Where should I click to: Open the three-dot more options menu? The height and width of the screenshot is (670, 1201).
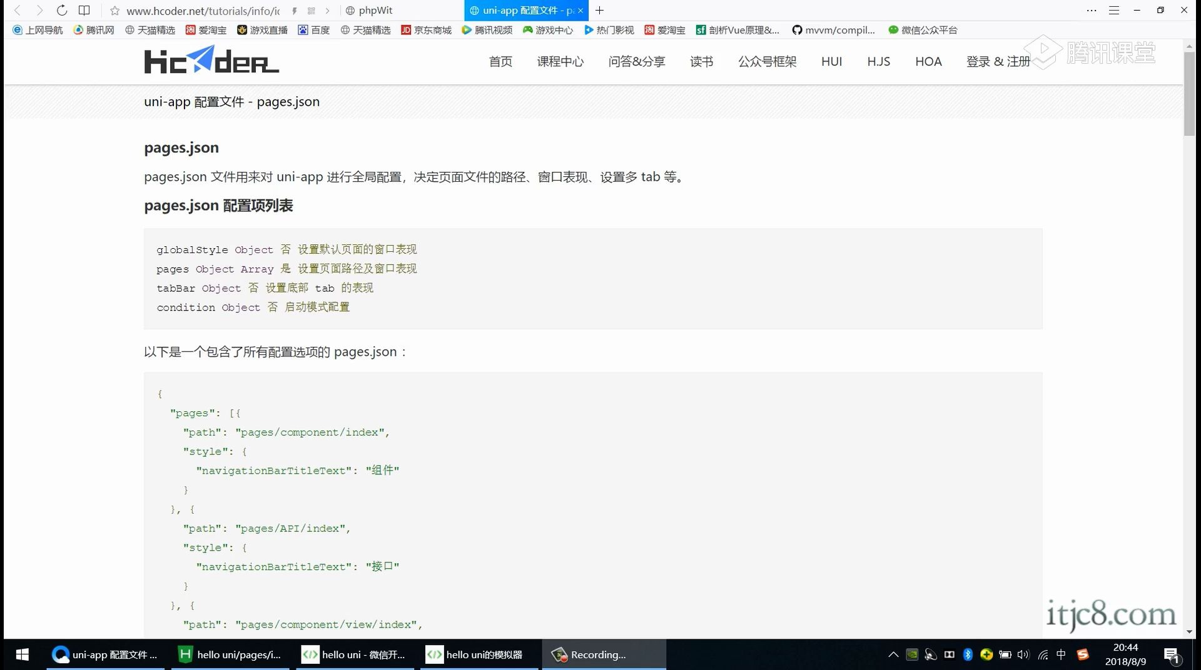coord(1092,11)
